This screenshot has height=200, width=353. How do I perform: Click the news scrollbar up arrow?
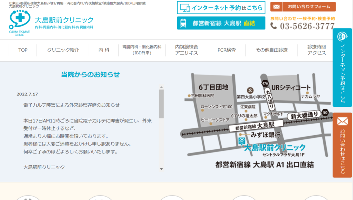coord(161,87)
